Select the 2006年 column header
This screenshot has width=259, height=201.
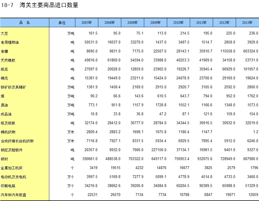pos(109,22)
